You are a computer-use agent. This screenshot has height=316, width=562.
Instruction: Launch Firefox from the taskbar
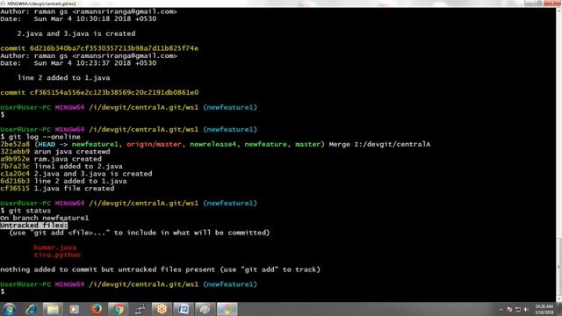pyautogui.click(x=96, y=309)
